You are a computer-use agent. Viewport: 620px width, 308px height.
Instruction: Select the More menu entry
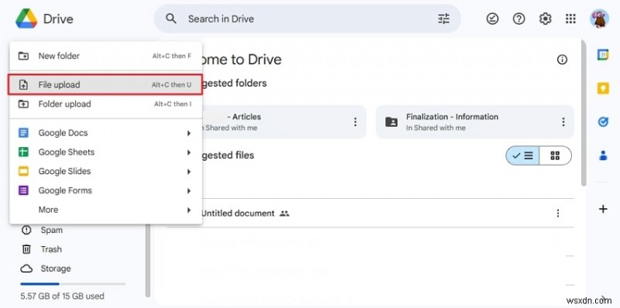105,210
